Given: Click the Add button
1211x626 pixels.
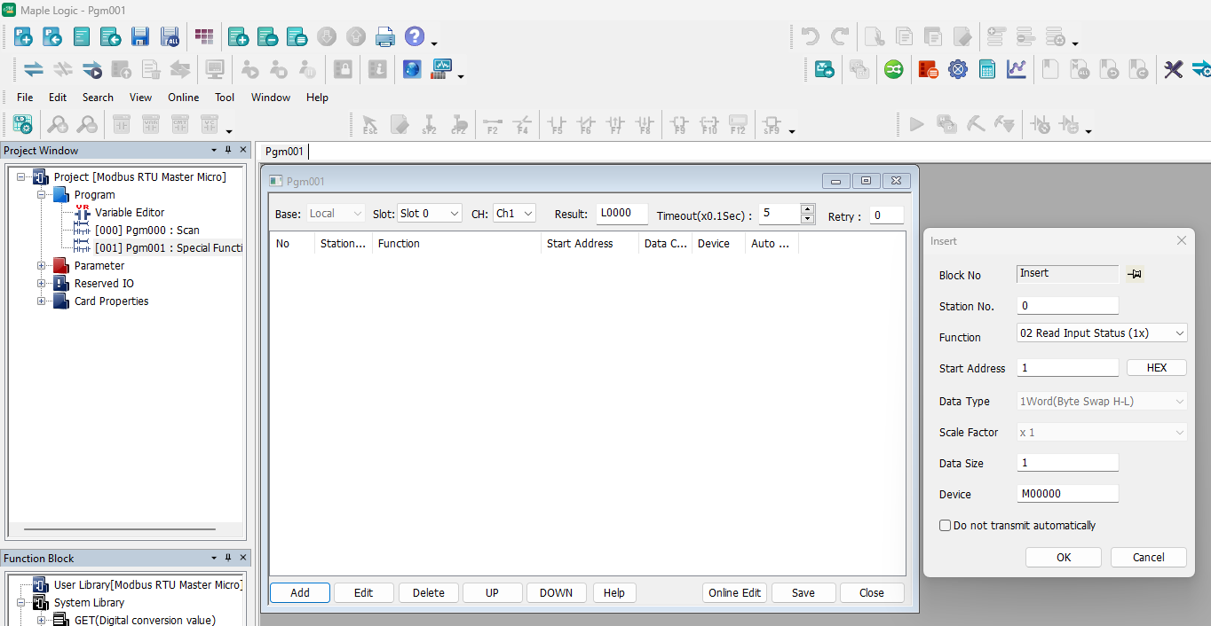Looking at the screenshot, I should [x=299, y=592].
